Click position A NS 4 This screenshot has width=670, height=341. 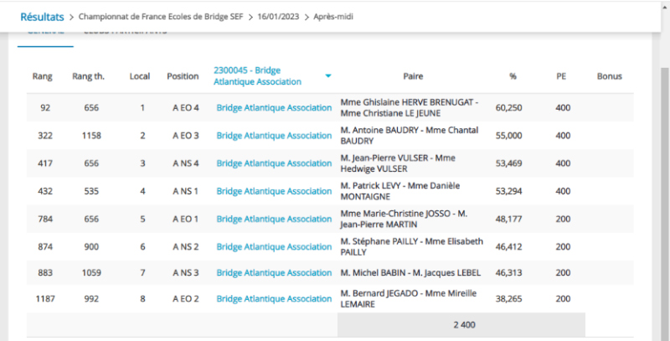click(x=185, y=163)
